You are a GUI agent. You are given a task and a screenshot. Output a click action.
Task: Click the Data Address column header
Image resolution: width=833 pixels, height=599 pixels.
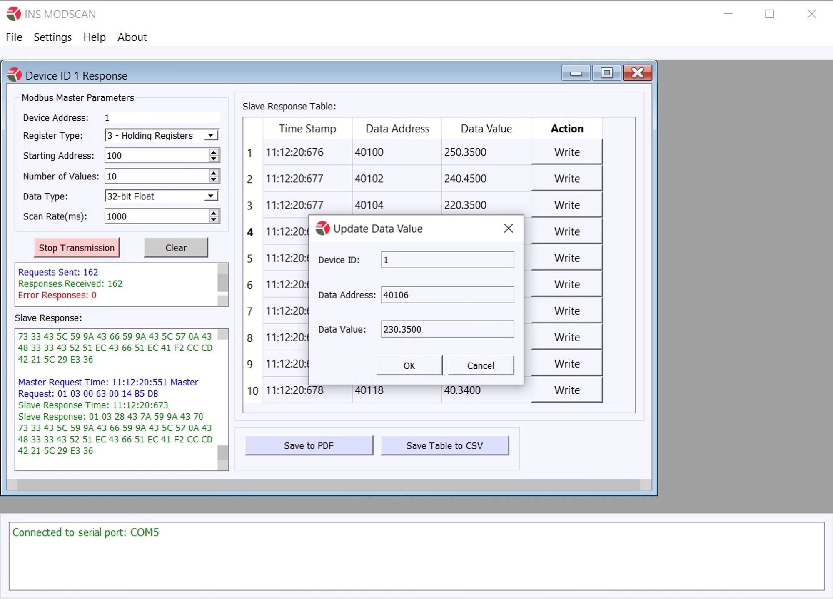[x=397, y=129]
